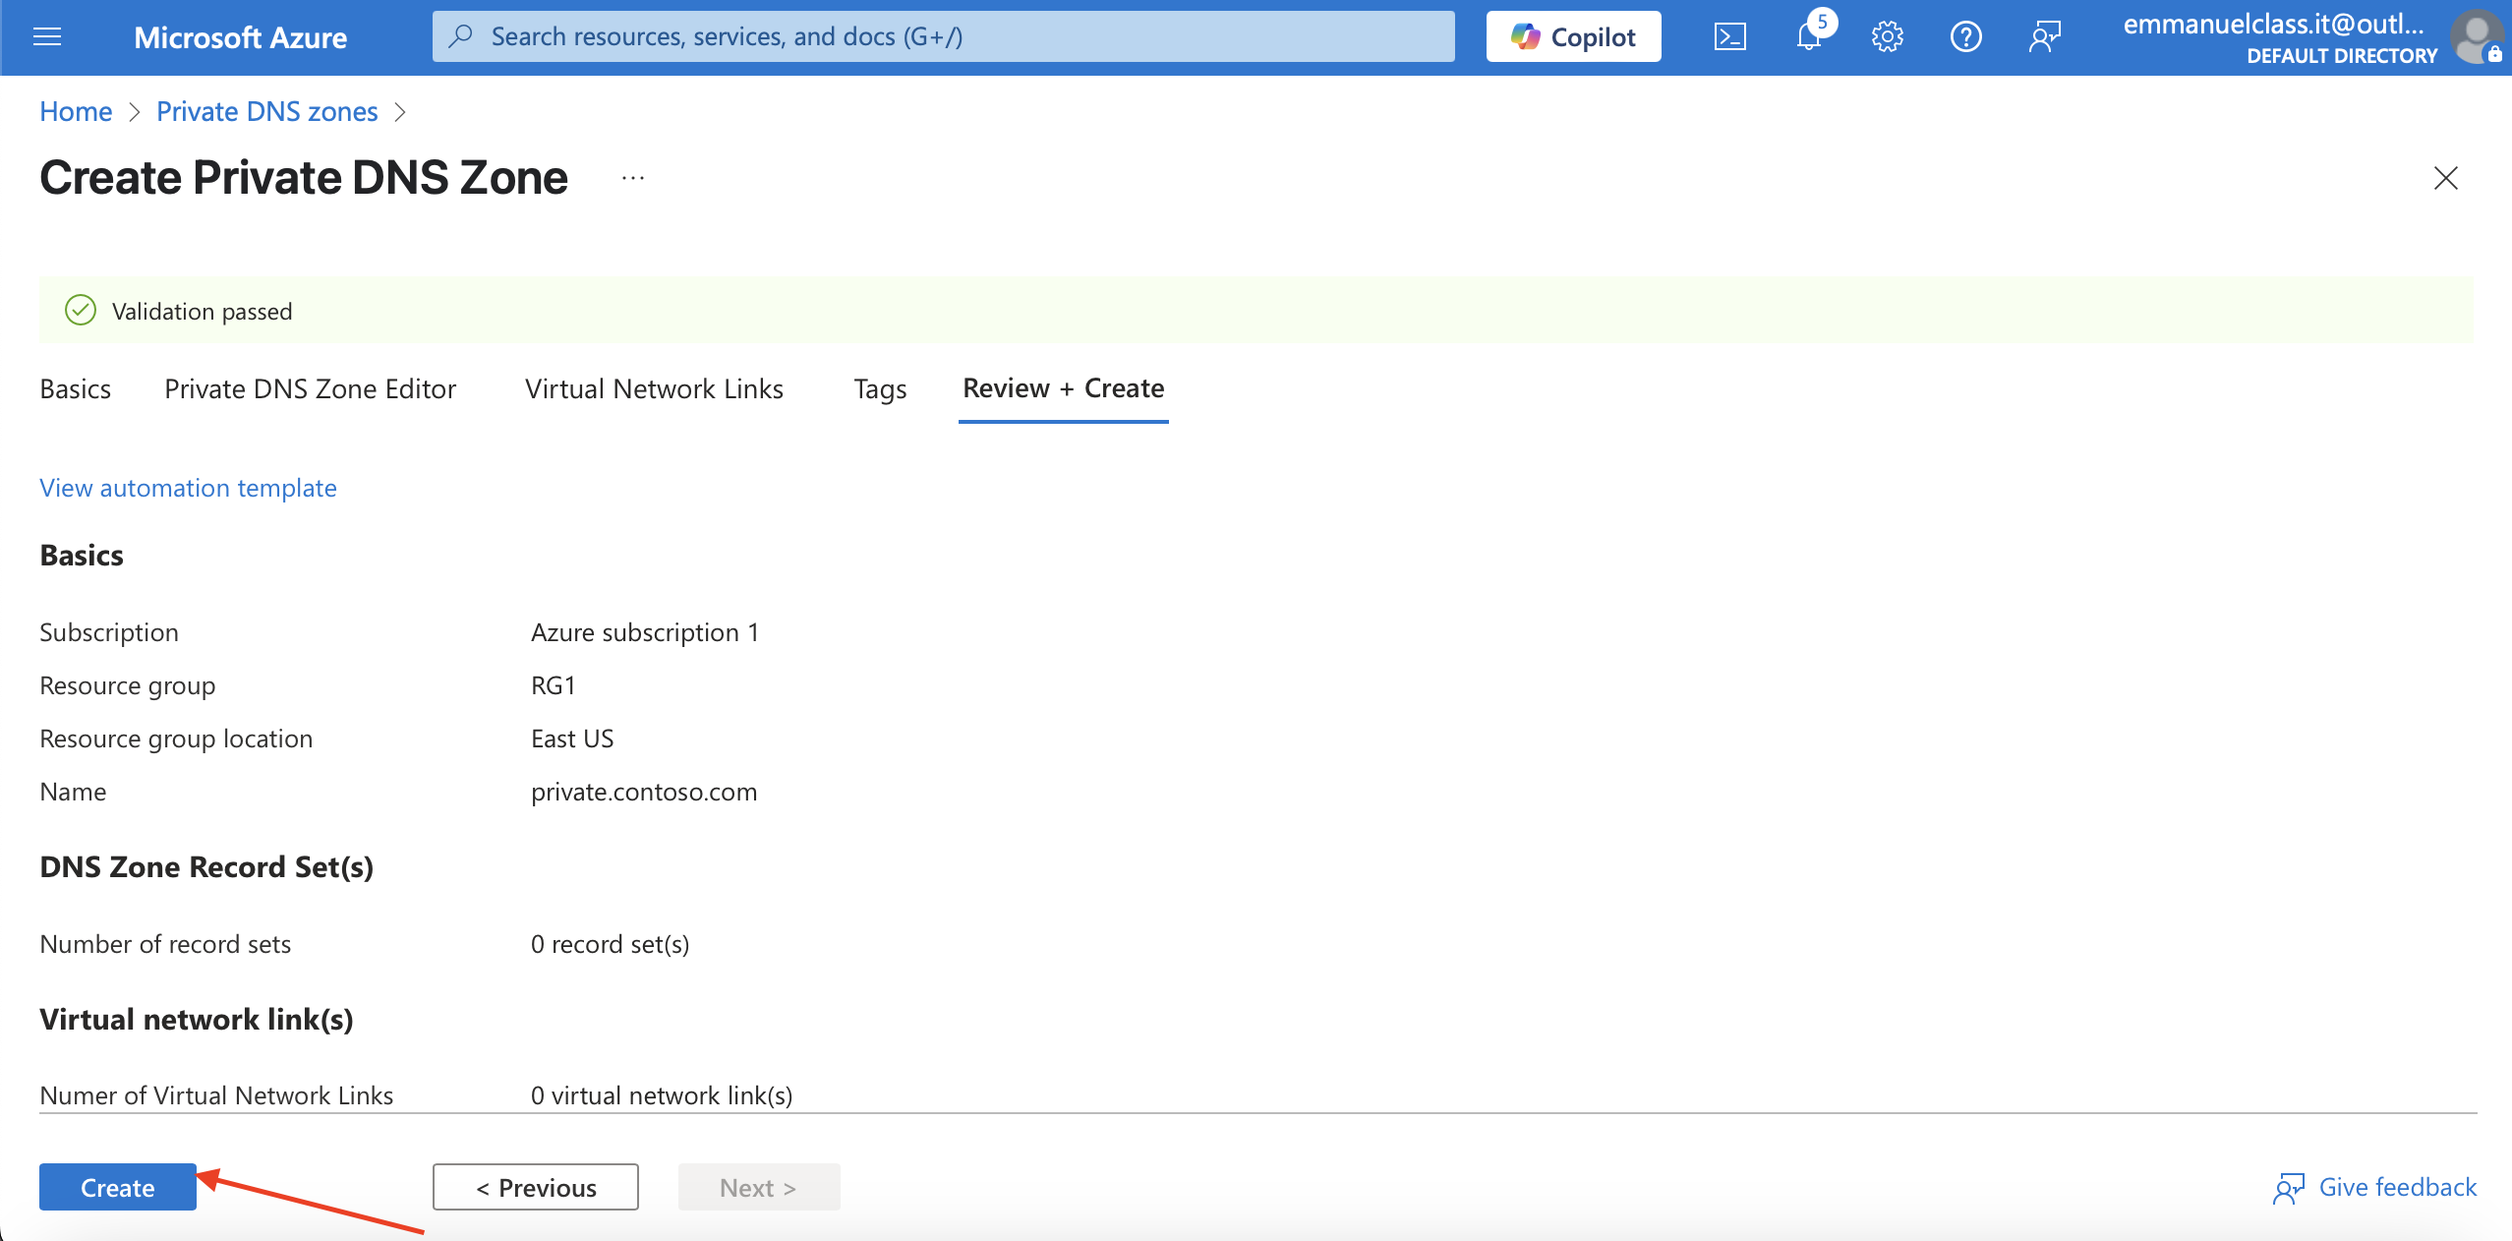The image size is (2512, 1241).
Task: Open the Help question mark menu
Action: coord(1965,37)
